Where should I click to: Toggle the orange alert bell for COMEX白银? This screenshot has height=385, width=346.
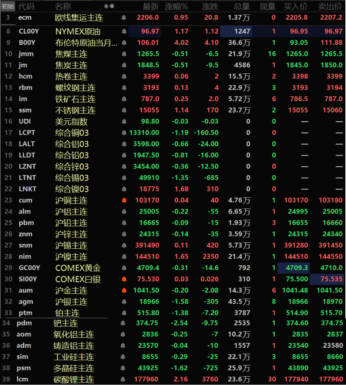point(124,279)
